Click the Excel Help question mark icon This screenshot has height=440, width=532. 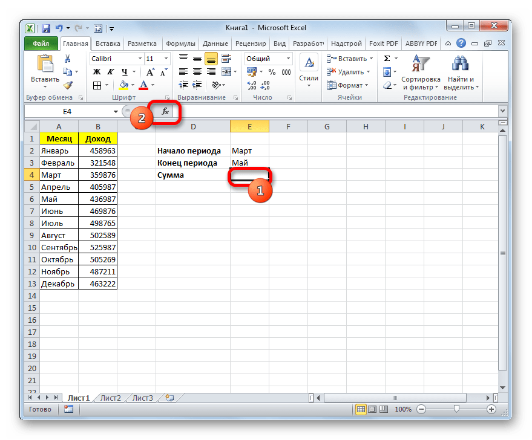click(461, 44)
